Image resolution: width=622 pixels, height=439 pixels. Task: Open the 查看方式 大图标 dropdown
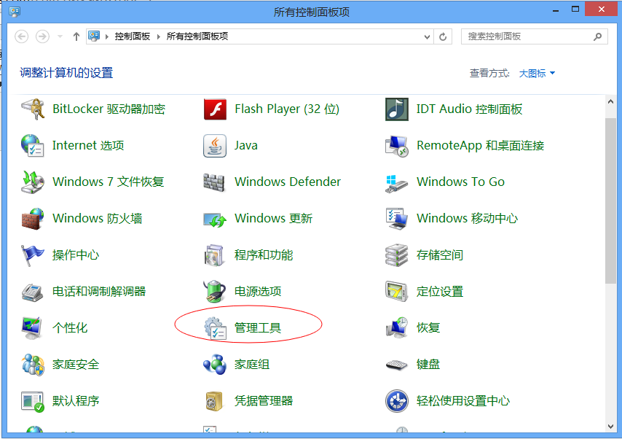click(x=537, y=74)
